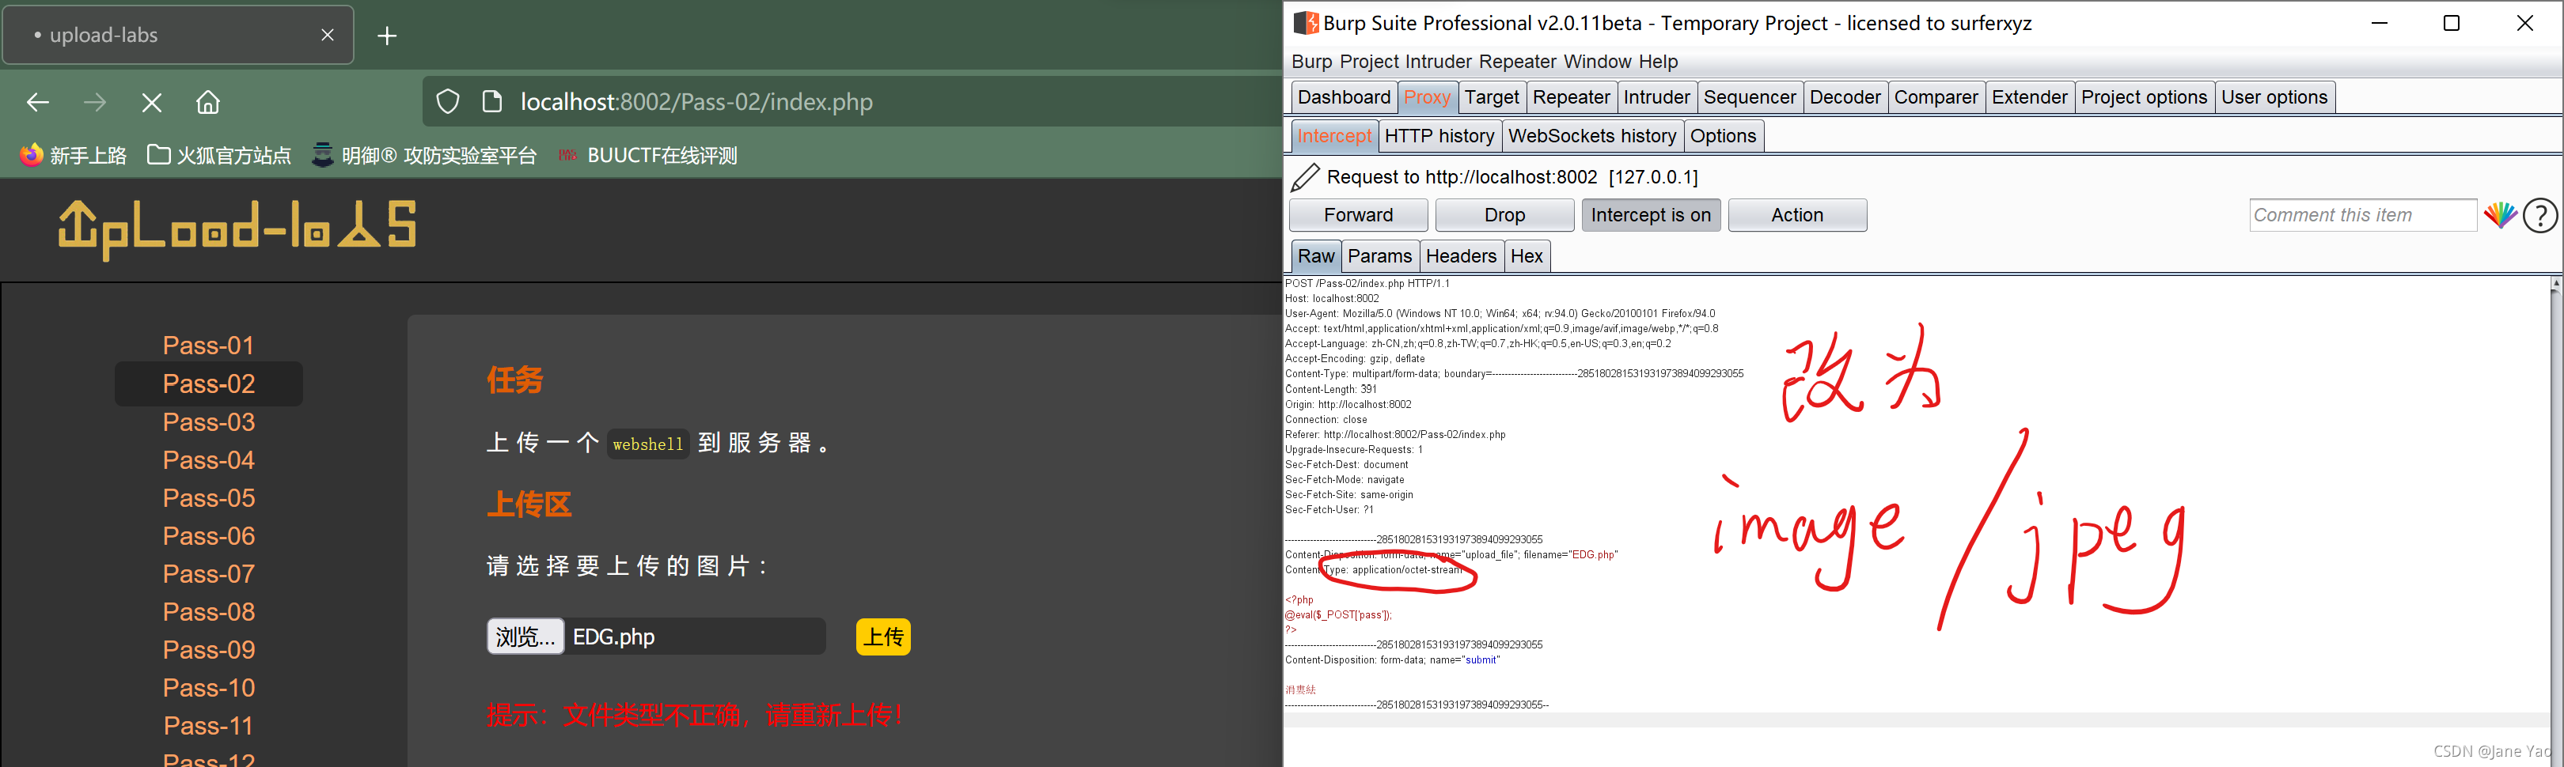The width and height of the screenshot is (2564, 767).
Task: Click the Comment this item field
Action: click(2362, 215)
